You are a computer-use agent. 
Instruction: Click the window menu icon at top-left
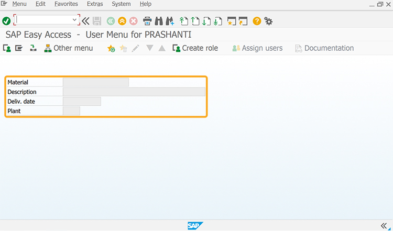[4, 4]
